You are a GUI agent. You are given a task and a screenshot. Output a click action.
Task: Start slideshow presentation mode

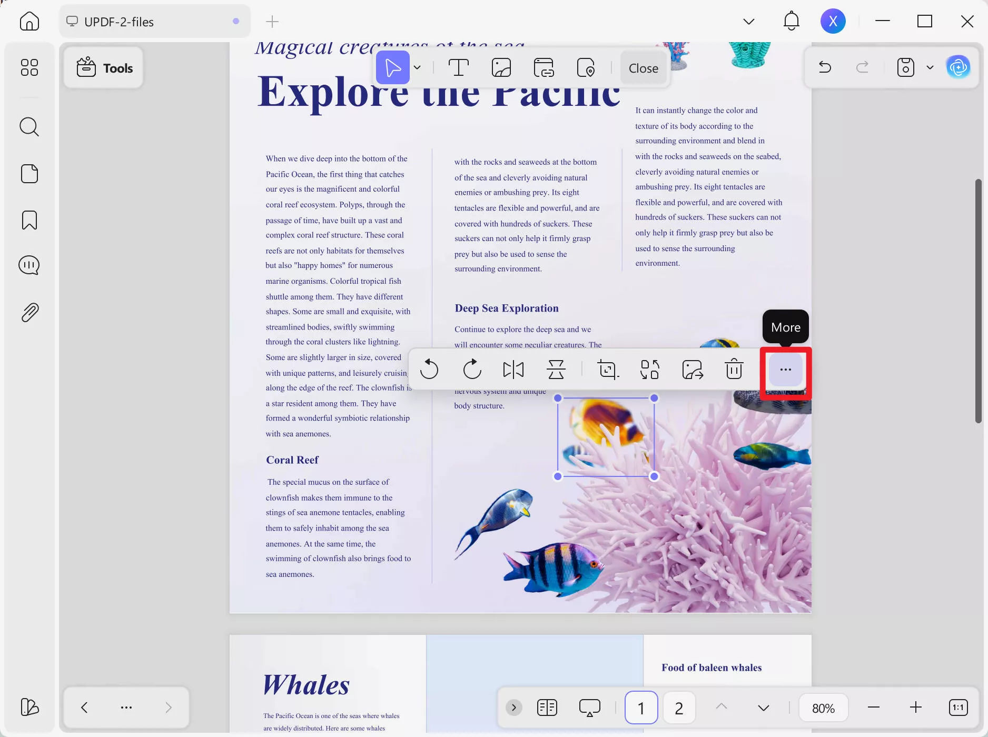590,708
